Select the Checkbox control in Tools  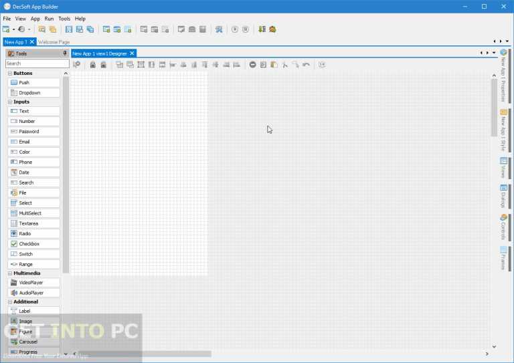(33, 244)
